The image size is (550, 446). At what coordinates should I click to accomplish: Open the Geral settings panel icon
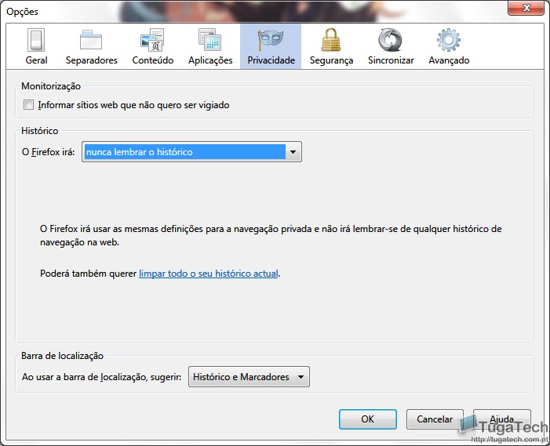click(x=36, y=46)
